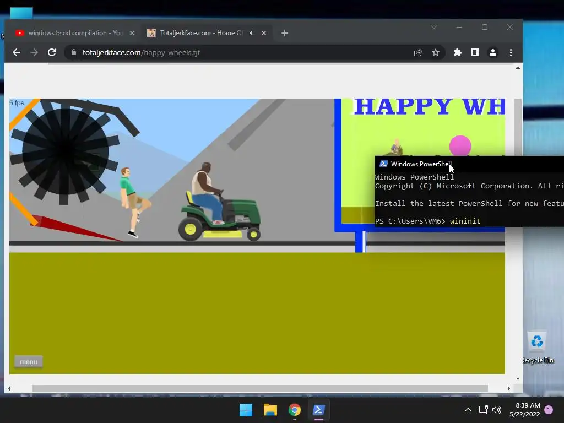
Task: Reload the Happy Wheels page
Action: [x=52, y=52]
